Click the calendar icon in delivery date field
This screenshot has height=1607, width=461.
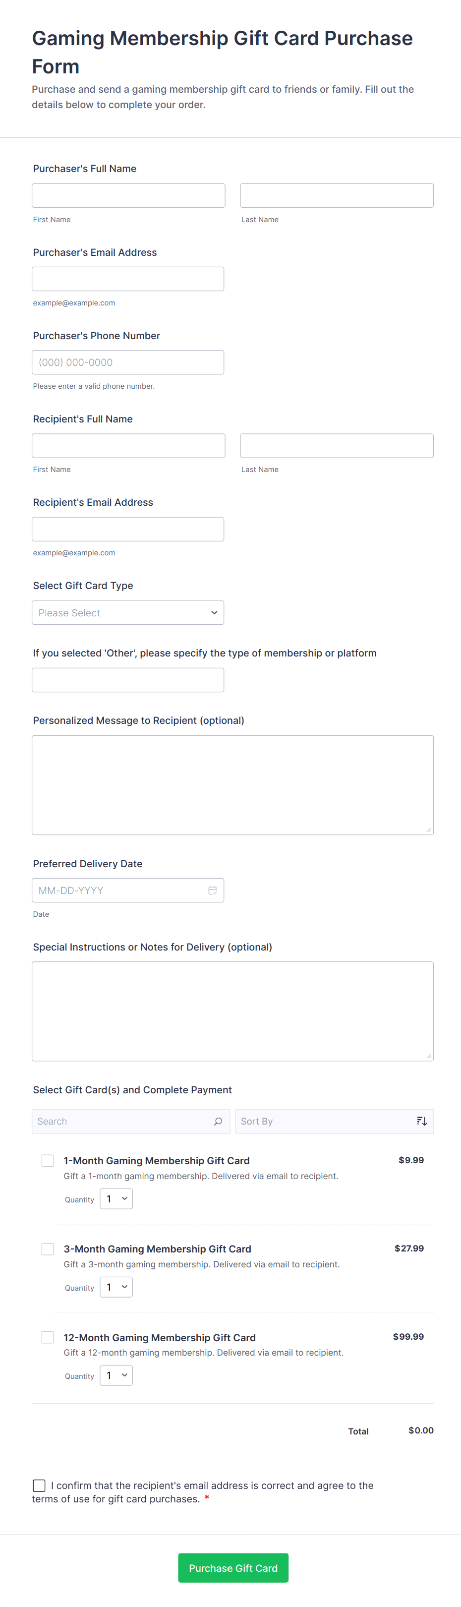click(212, 890)
